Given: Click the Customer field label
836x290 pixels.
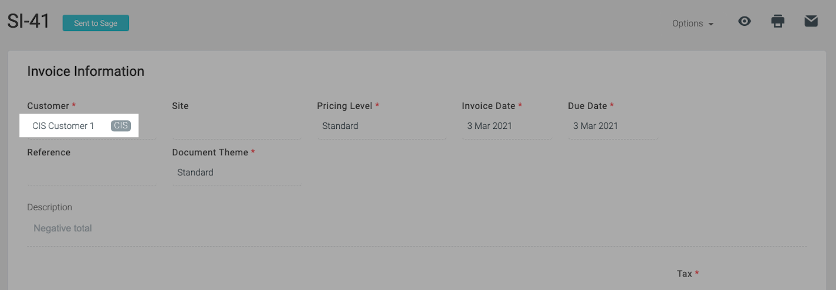Looking at the screenshot, I should [x=48, y=106].
